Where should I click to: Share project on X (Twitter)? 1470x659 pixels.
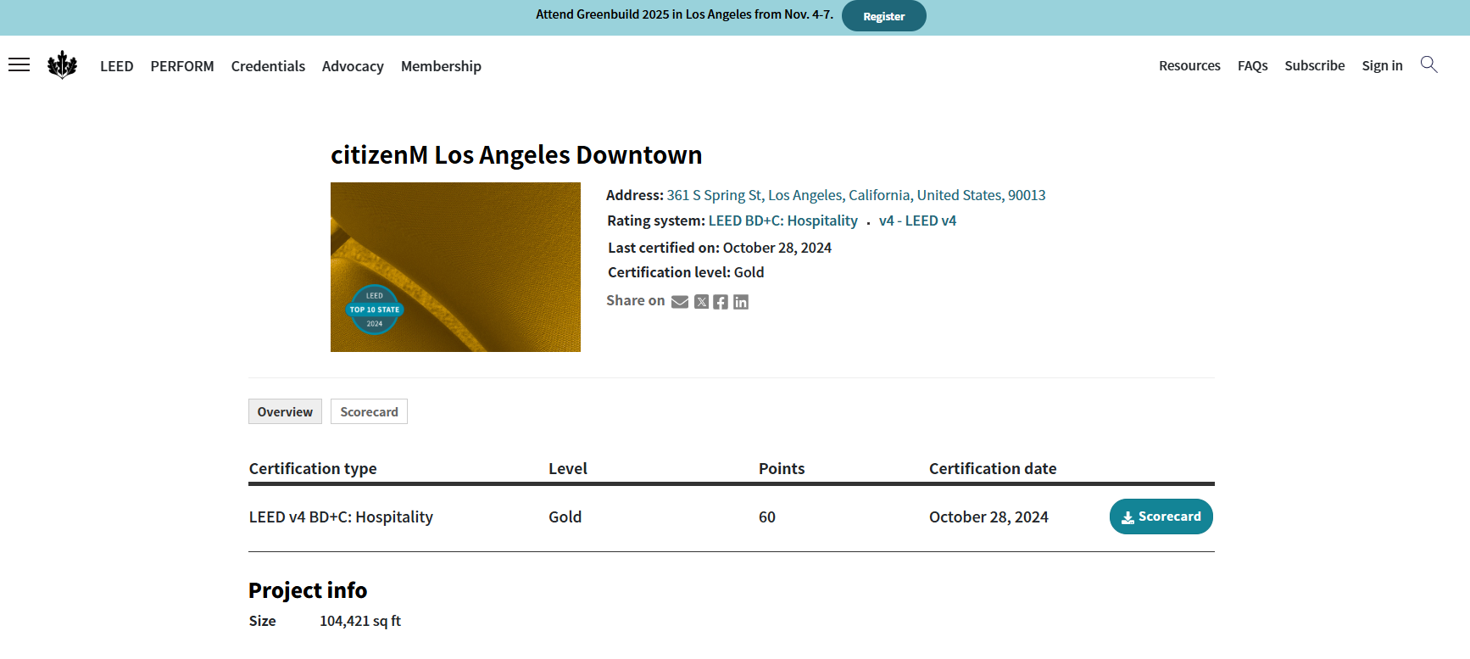(x=701, y=302)
